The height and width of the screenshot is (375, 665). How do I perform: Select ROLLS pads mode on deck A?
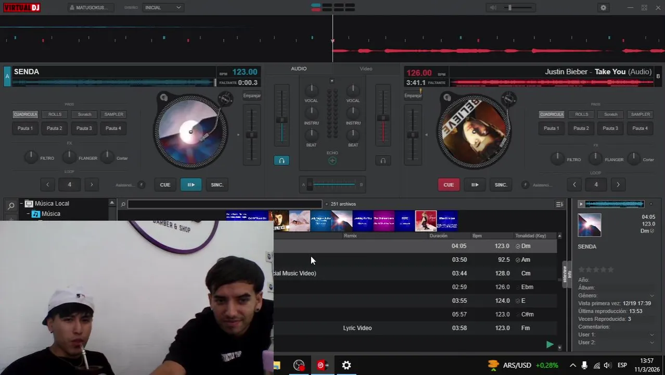[x=55, y=114]
